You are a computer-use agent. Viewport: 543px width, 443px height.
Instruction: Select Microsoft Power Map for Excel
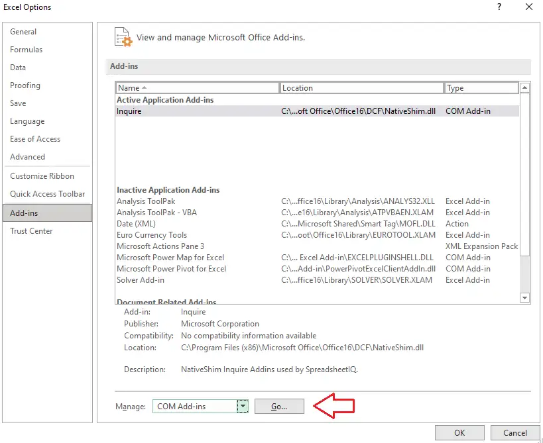317,258
